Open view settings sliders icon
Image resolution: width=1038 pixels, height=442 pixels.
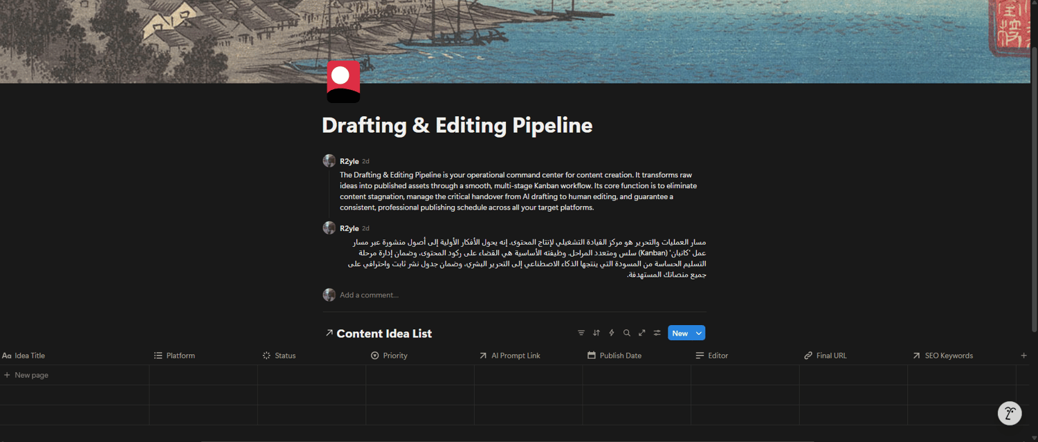[x=657, y=333]
